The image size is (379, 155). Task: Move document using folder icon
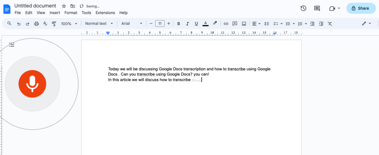tap(72, 6)
